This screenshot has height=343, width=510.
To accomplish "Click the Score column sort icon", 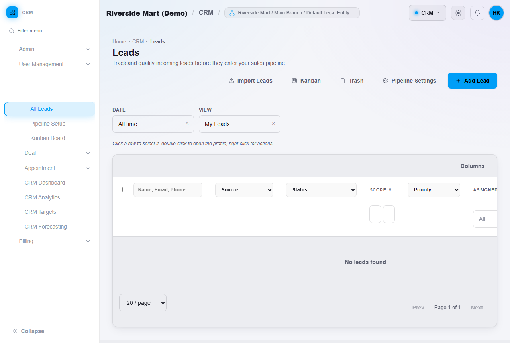I will 390,189.
